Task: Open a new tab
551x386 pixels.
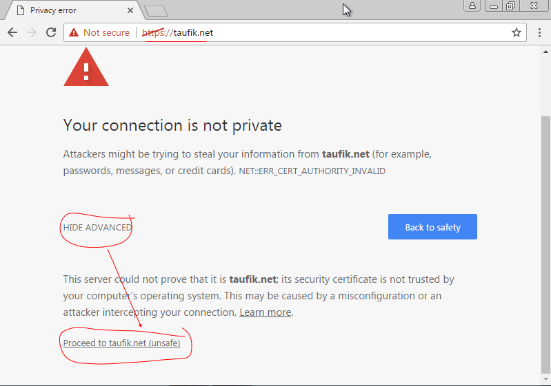Action: click(x=156, y=11)
